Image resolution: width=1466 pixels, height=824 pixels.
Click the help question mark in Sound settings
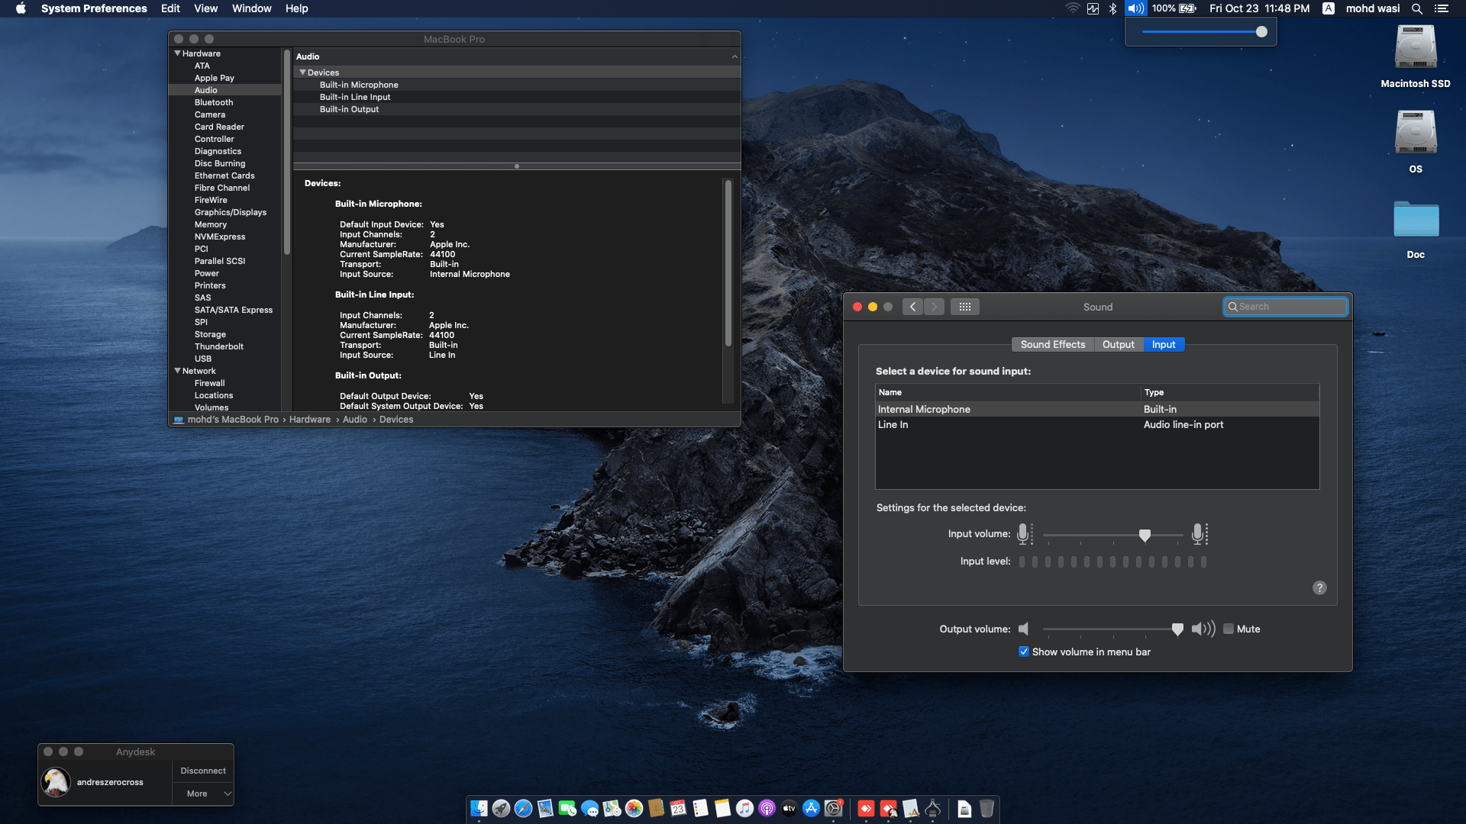pos(1319,587)
